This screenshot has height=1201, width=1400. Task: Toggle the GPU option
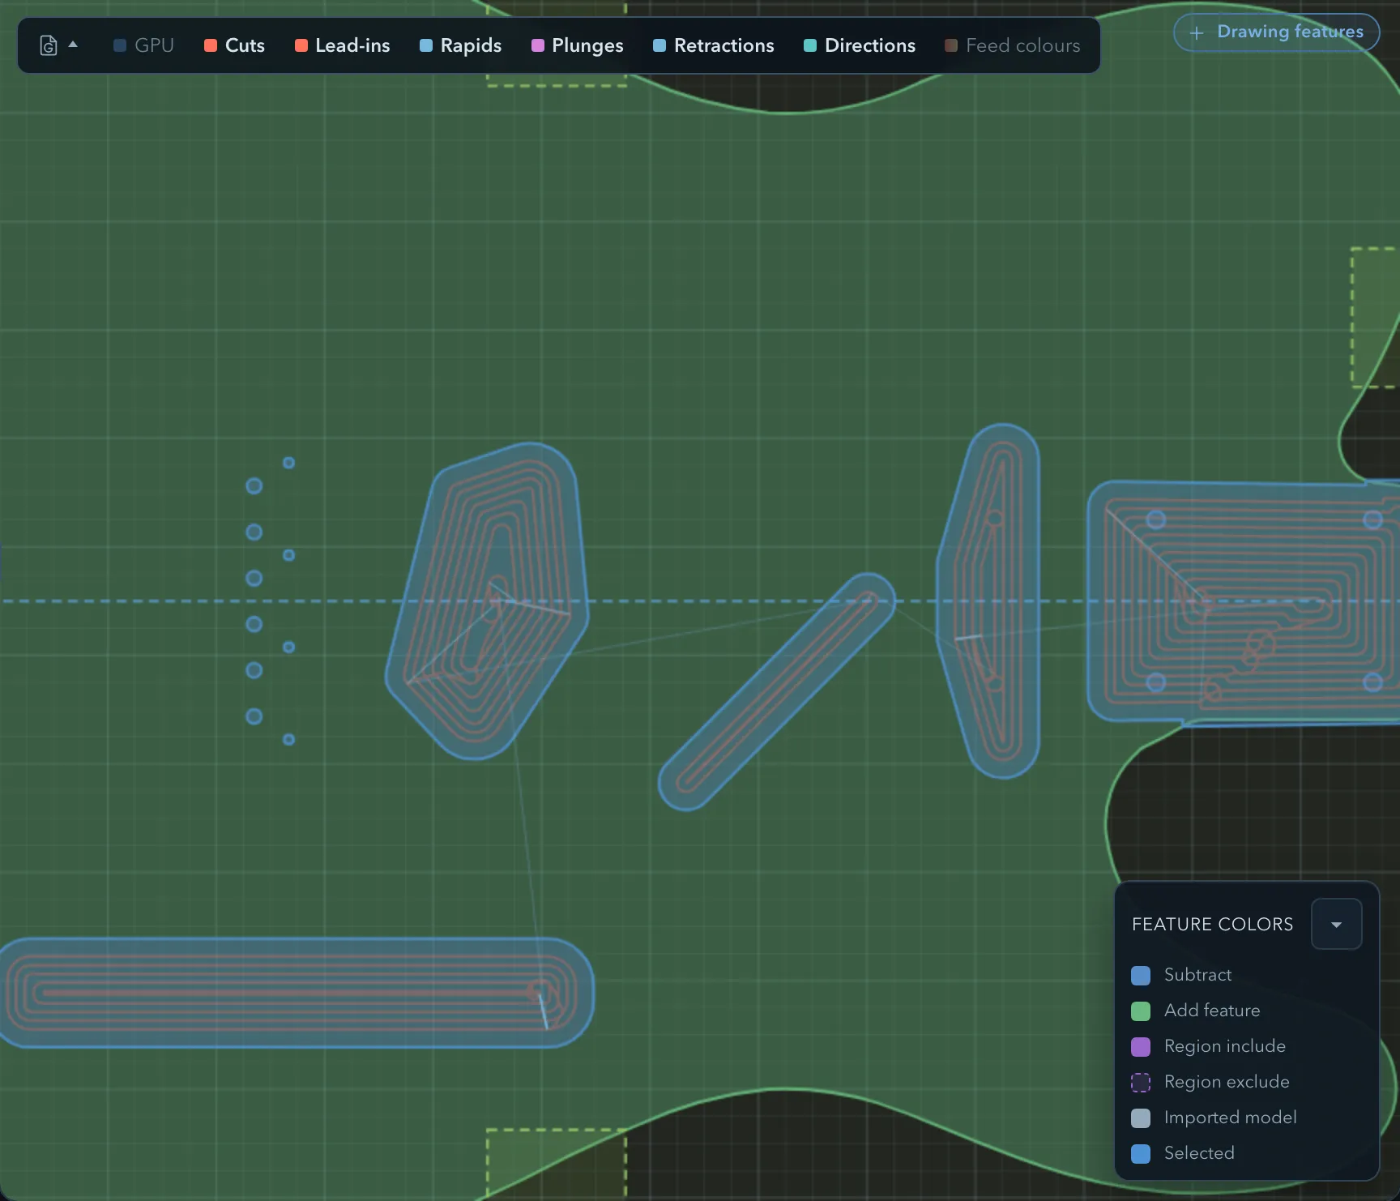[x=144, y=45]
